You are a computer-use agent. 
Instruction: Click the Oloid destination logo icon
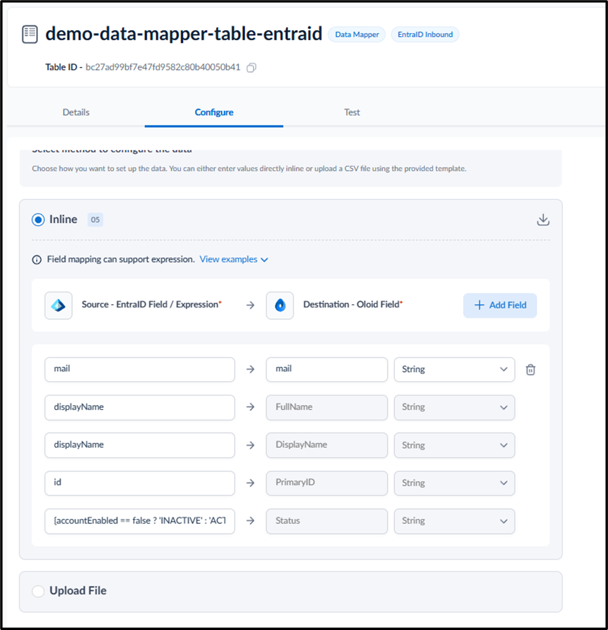[x=280, y=305]
